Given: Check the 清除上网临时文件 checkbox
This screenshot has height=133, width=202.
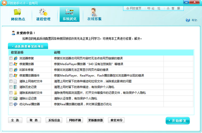Looking at the screenshot, I should 11,81.
